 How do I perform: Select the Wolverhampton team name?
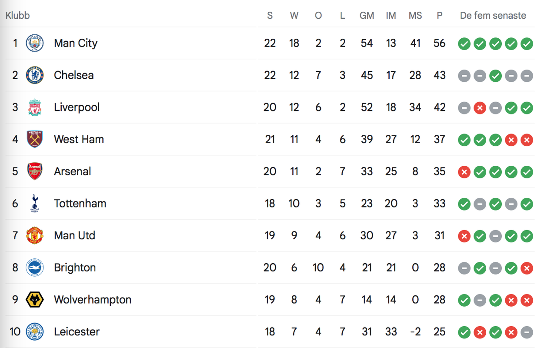pyautogui.click(x=93, y=300)
